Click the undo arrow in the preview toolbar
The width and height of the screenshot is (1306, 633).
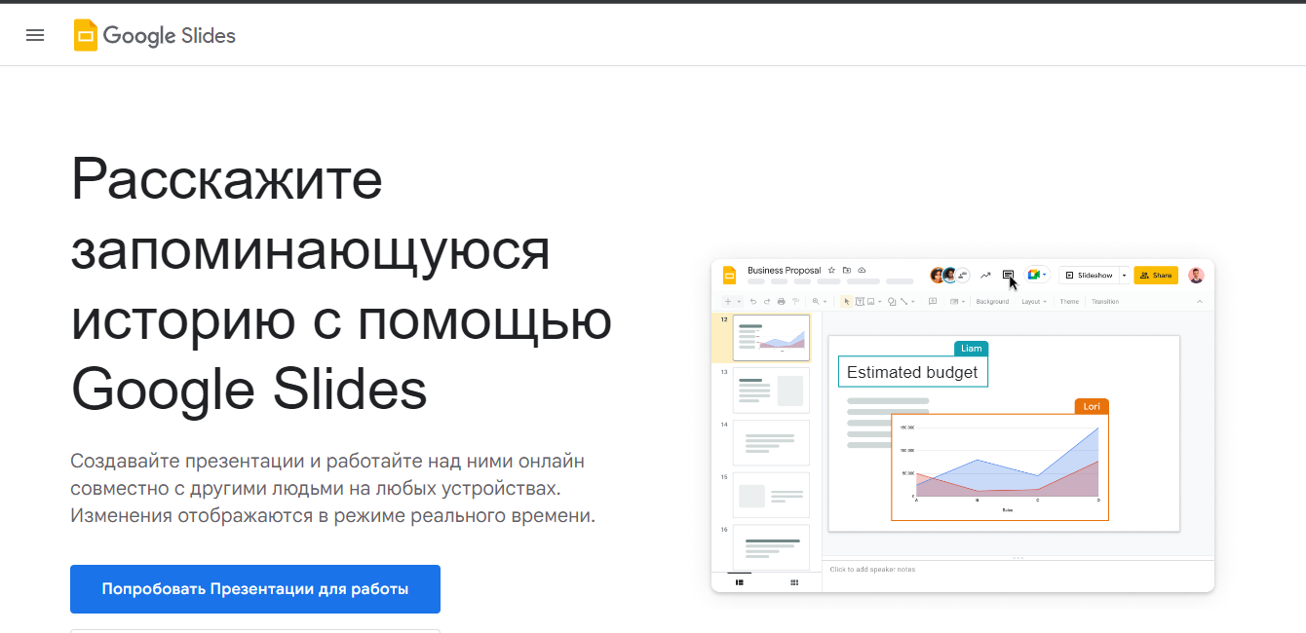click(753, 302)
